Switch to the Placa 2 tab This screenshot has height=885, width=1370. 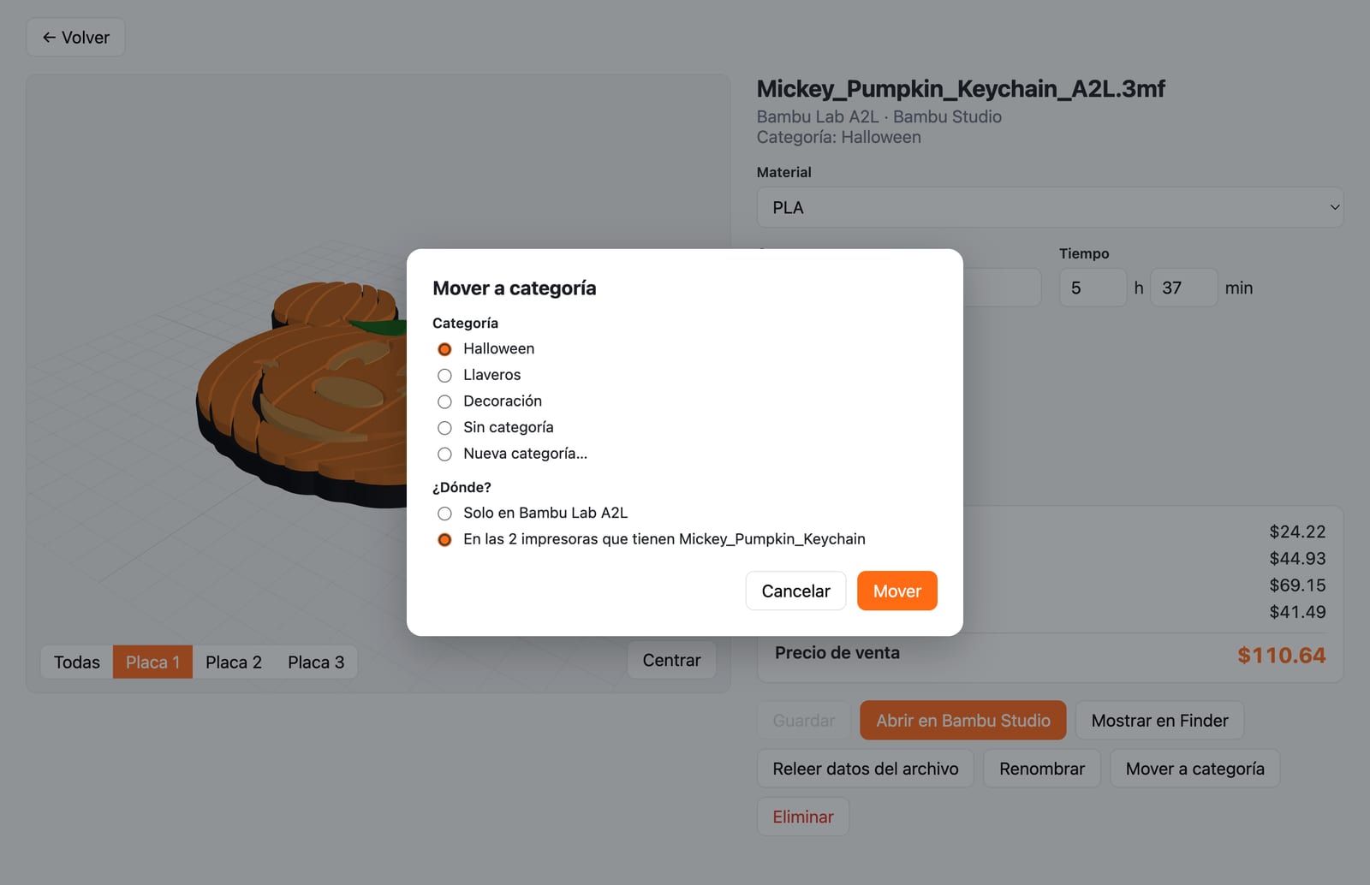coord(234,662)
